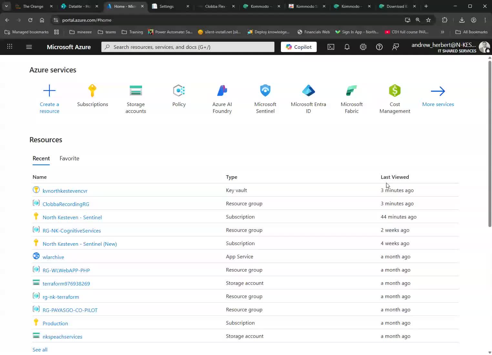Image resolution: width=492 pixels, height=355 pixels.
Task: Launch Azure Cloud Shell
Action: (x=331, y=47)
